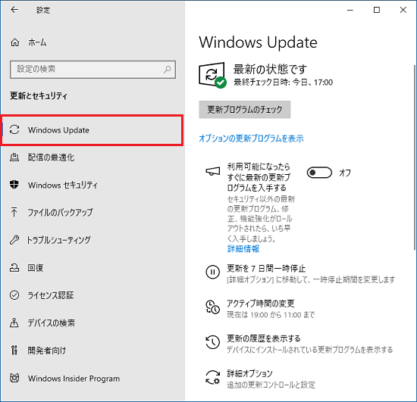The height and width of the screenshot is (402, 417).
Task: Click the advanced options gear-sync icon
Action: coord(213,377)
